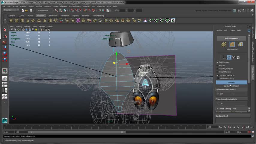Open the Animation menu set dropdown
Screen dimensions: 256x144
click(11, 10)
